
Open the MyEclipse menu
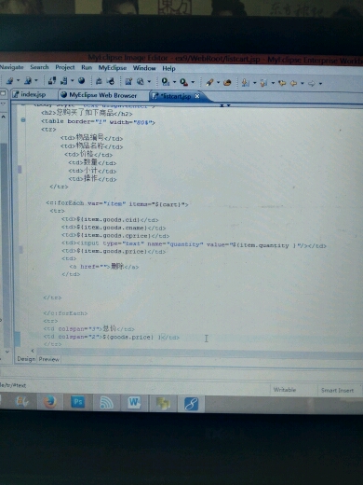[113, 68]
